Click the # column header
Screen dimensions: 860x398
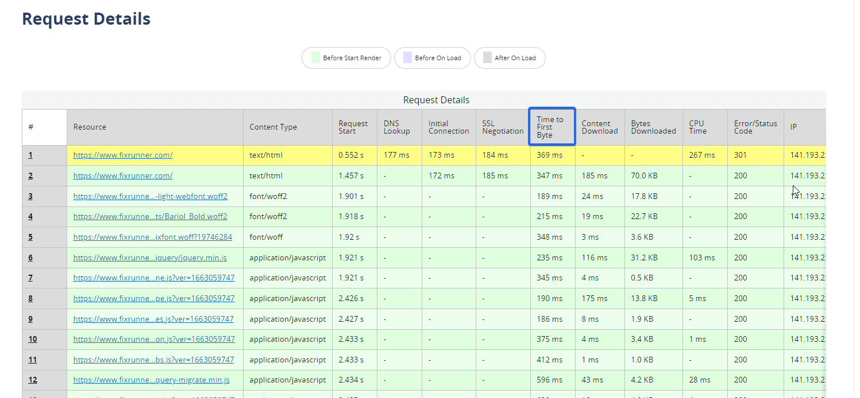click(x=45, y=127)
